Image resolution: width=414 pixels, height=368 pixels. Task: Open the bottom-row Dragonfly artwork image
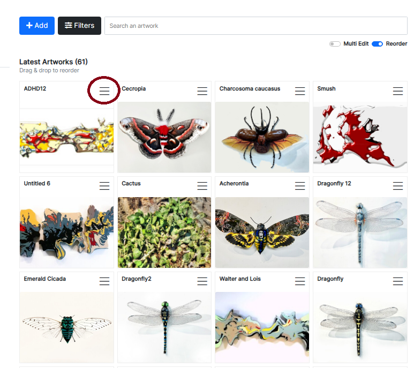tap(360, 327)
